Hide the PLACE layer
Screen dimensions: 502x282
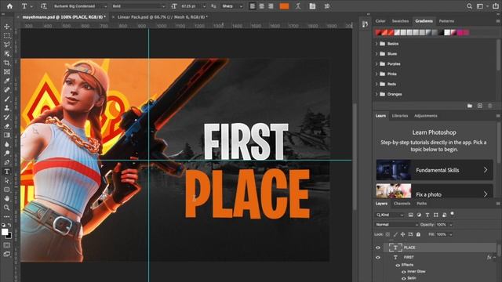378,248
